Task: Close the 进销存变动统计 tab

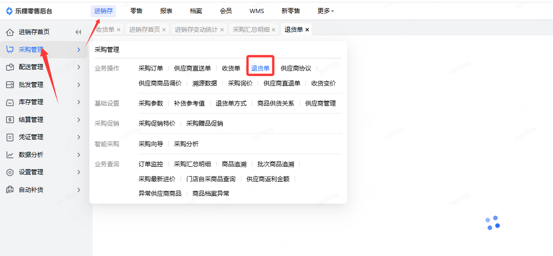Action: point(222,30)
